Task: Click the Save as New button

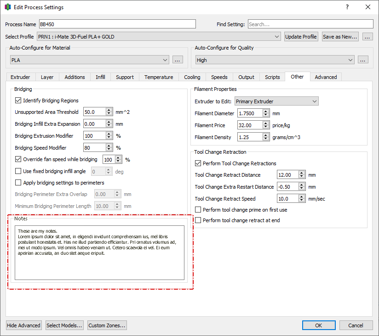Action: [x=340, y=37]
